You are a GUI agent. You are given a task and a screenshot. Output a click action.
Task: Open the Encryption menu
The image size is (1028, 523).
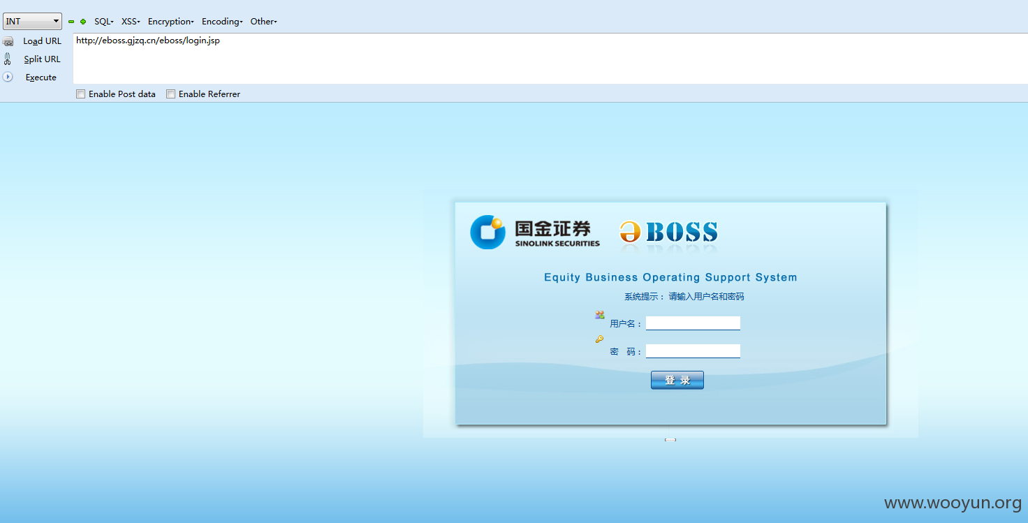(171, 22)
